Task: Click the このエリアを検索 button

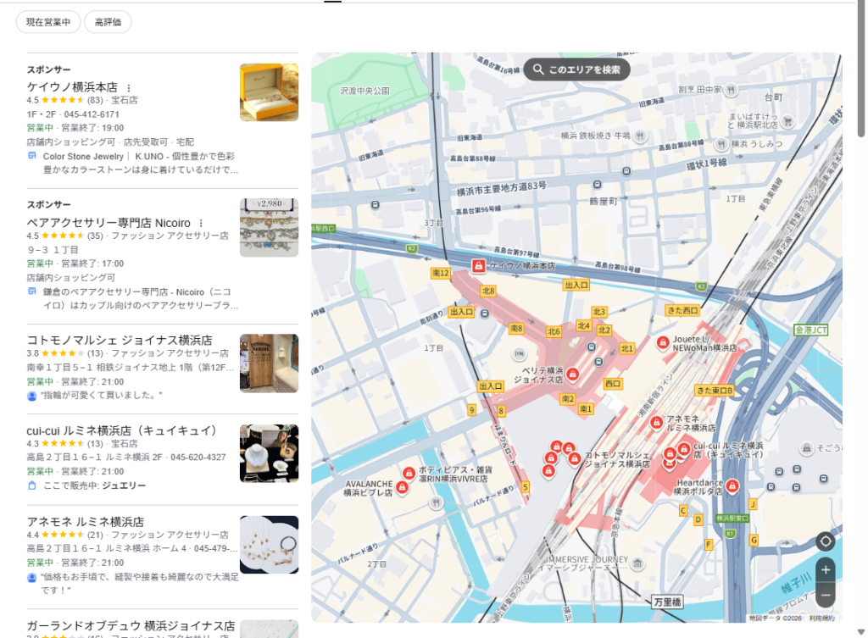Action: pos(576,69)
